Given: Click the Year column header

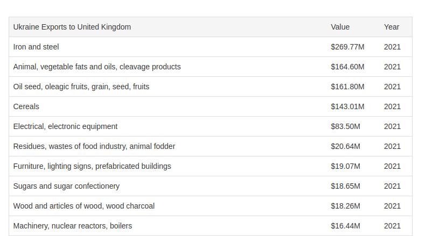Looking at the screenshot, I should click(392, 27).
